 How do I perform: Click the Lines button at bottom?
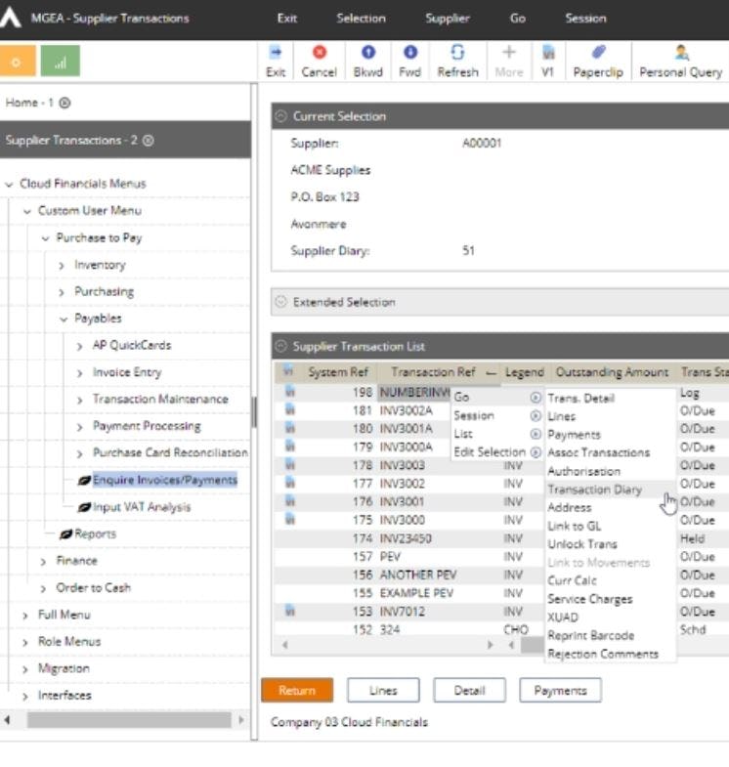coord(383,690)
